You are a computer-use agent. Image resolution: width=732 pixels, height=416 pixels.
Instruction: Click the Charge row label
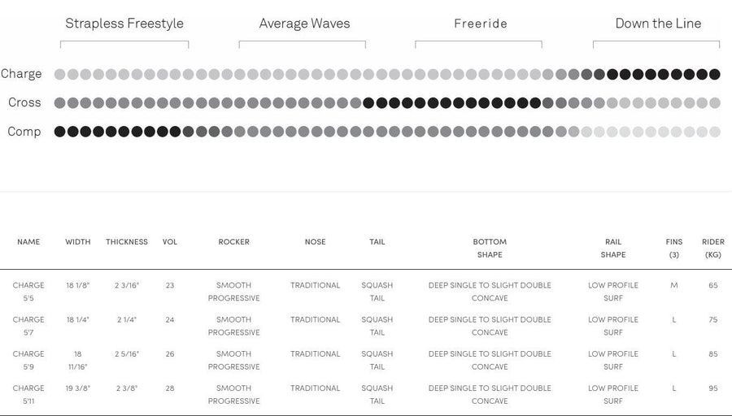(21, 74)
